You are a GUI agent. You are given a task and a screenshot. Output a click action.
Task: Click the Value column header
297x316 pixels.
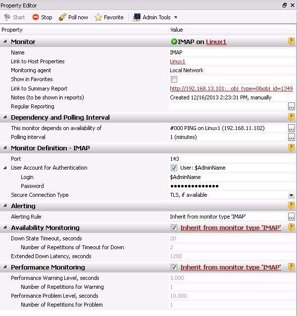(233, 30)
